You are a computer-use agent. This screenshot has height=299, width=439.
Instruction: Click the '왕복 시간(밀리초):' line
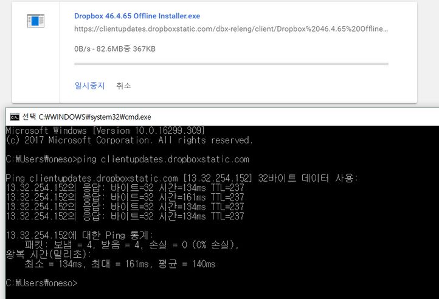49,254
